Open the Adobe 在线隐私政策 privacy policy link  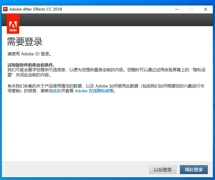pyautogui.click(x=94, y=91)
